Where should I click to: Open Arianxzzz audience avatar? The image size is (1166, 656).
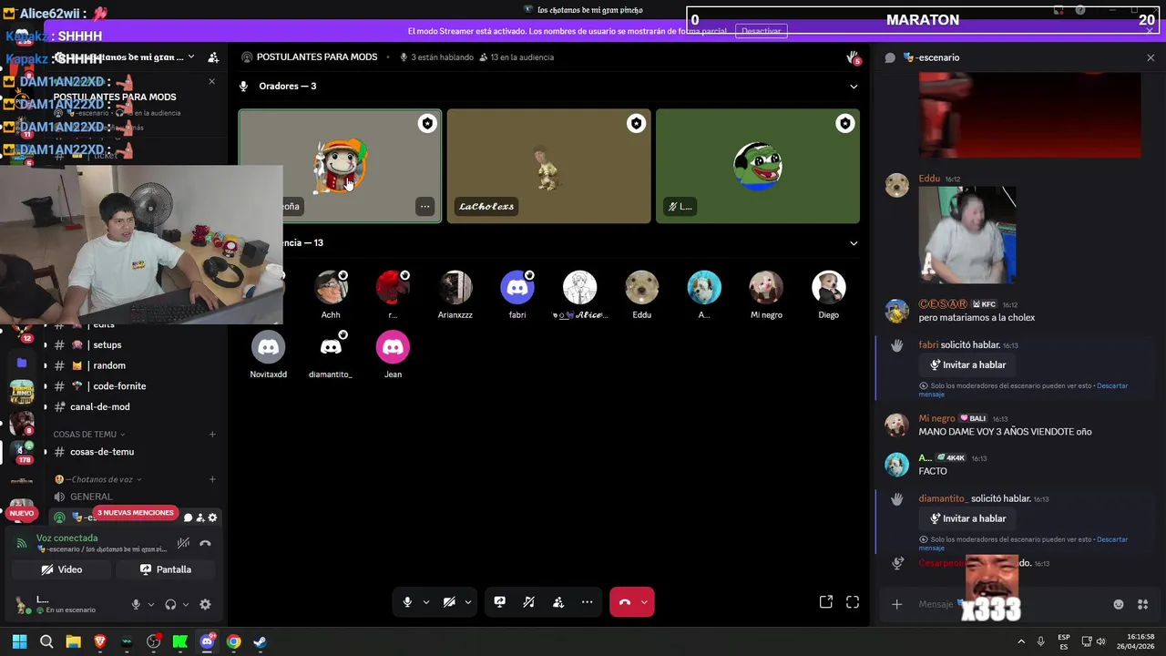click(455, 288)
